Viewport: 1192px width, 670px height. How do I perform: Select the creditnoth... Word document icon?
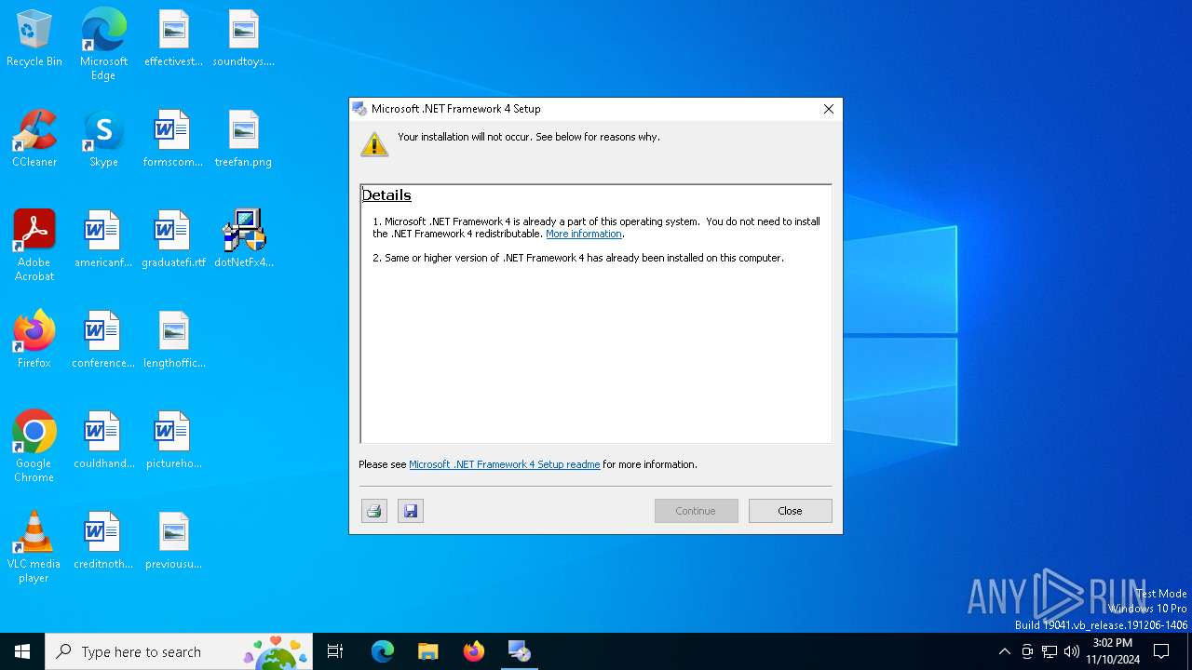[x=103, y=542]
